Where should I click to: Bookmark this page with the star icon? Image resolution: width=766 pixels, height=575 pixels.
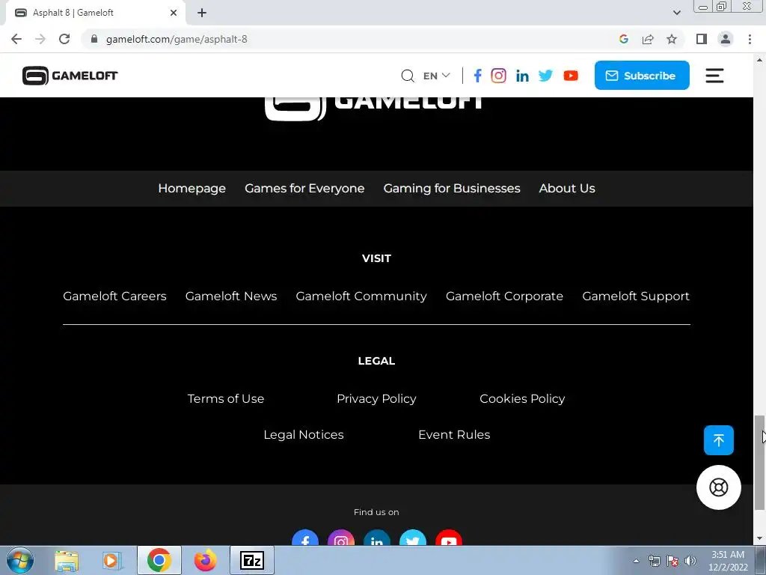(x=672, y=39)
